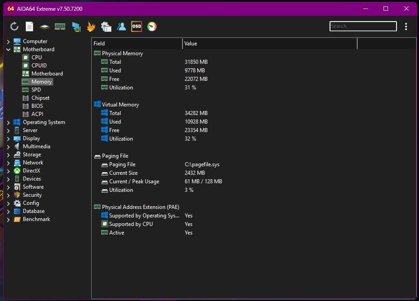
Task: Open the Security category label
Action: tap(32, 195)
